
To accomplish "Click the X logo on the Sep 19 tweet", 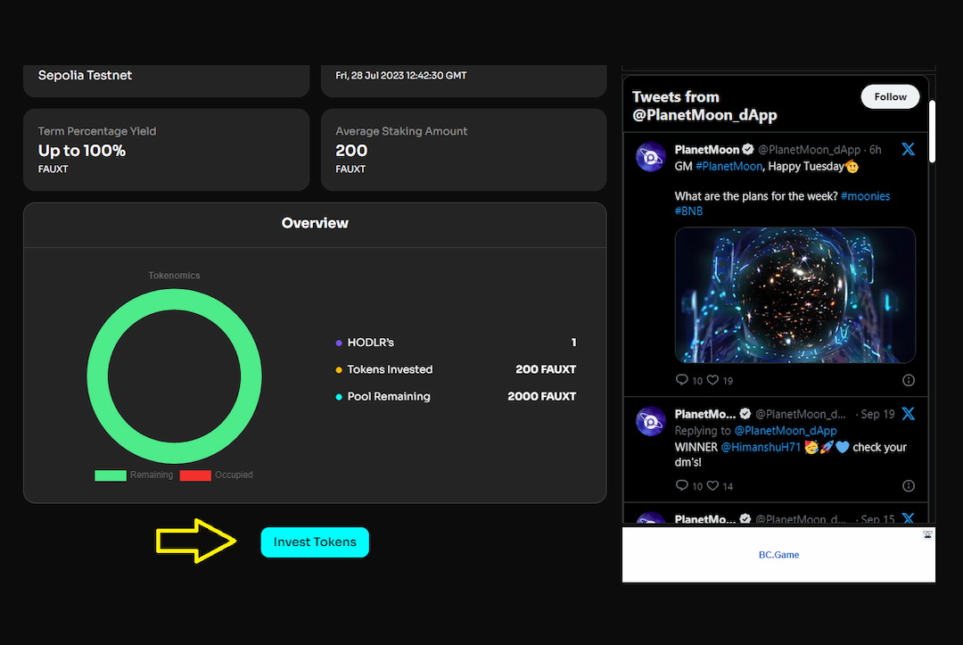I will (908, 414).
